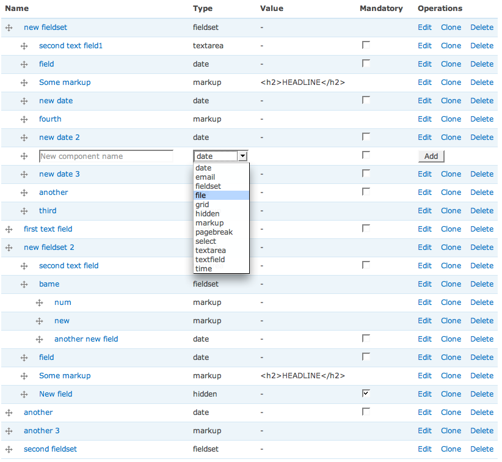Edit the New field hidden component

pyautogui.click(x=424, y=394)
